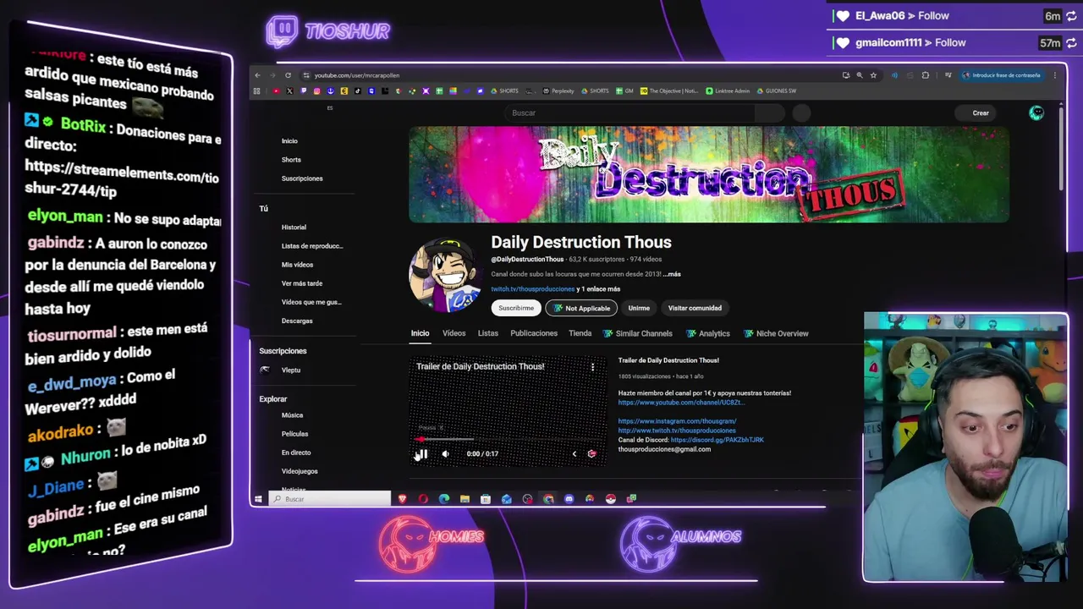
Task: Click the YouTube search magnifier button
Action: pyautogui.click(x=769, y=112)
